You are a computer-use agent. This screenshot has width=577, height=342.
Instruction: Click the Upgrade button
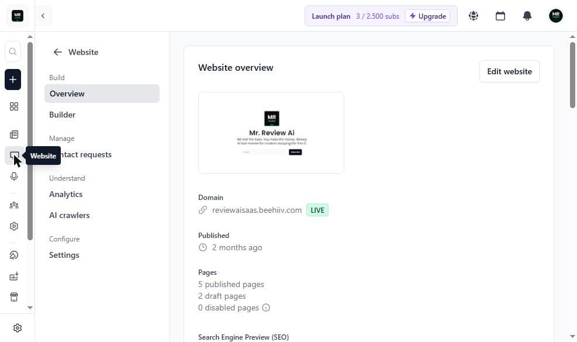(x=427, y=16)
